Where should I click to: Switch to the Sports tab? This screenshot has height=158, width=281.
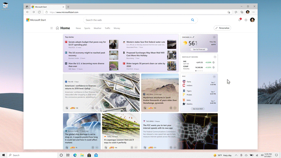tap(87, 28)
